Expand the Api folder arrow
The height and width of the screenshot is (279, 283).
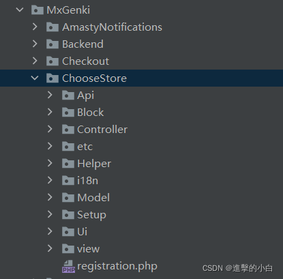point(50,95)
